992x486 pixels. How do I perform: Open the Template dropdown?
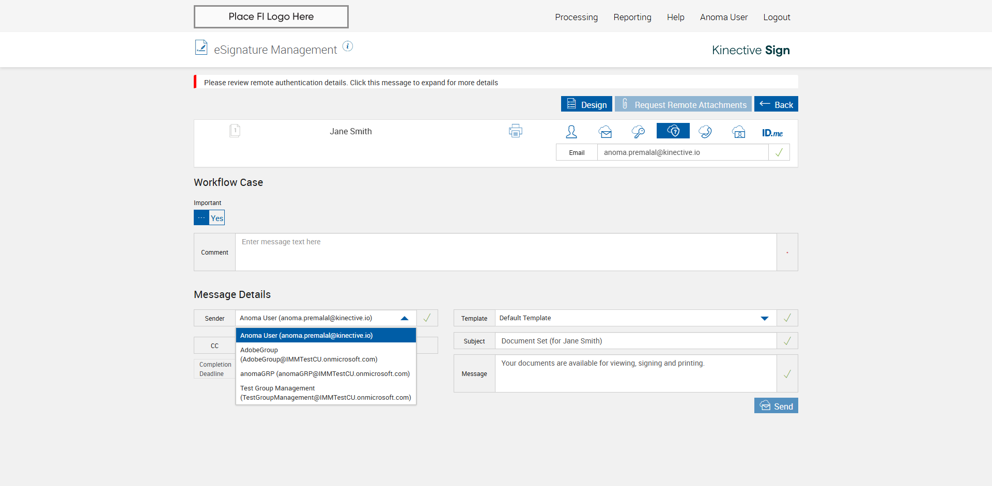[x=764, y=318]
